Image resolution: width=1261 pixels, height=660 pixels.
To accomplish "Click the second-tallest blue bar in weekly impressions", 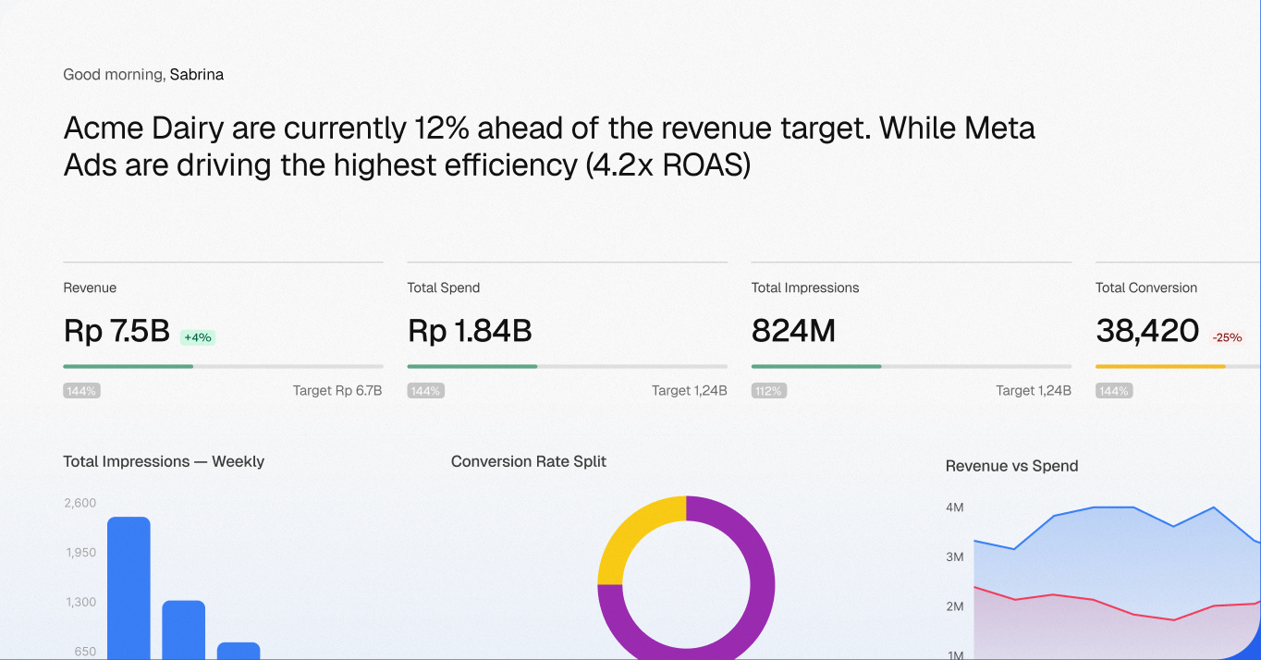I will point(184,630).
